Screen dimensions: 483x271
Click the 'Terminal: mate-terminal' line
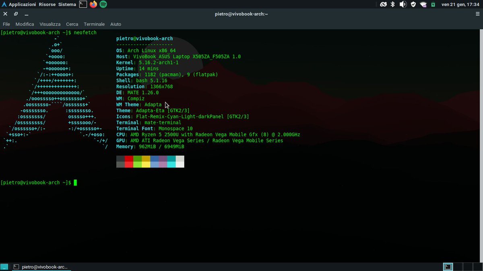click(149, 123)
